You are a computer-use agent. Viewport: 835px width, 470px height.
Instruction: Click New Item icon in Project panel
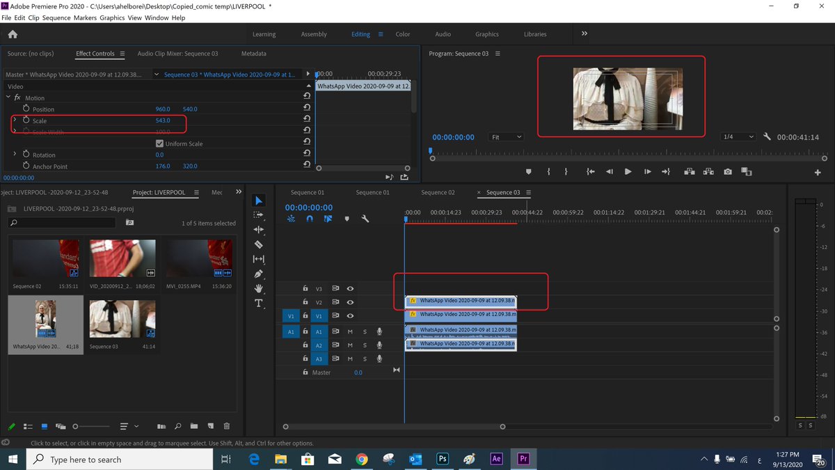point(210,426)
